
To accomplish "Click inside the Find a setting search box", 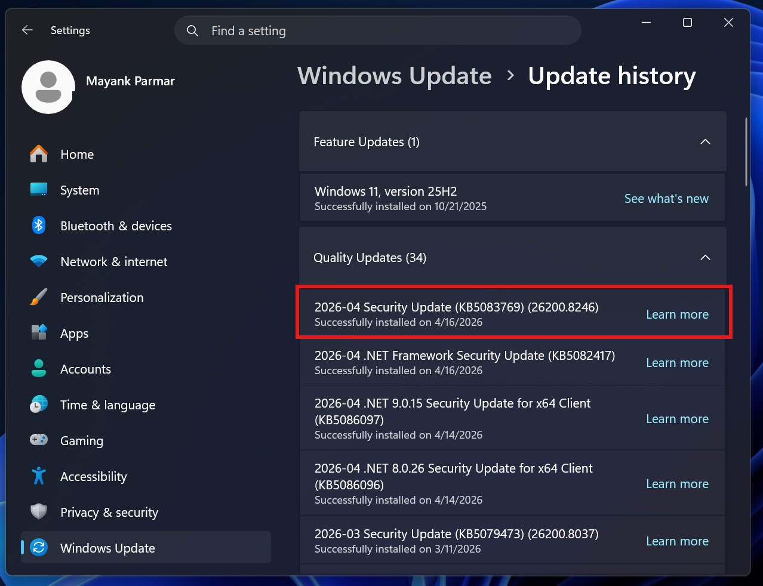I will tap(377, 30).
